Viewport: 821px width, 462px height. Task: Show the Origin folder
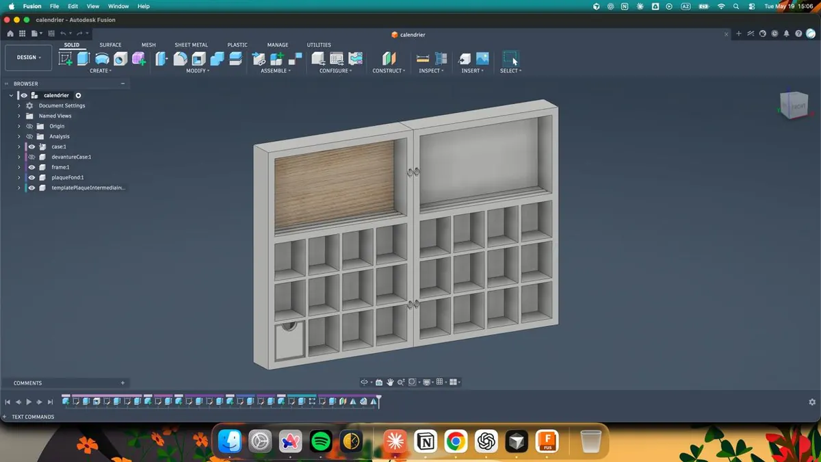click(x=29, y=126)
